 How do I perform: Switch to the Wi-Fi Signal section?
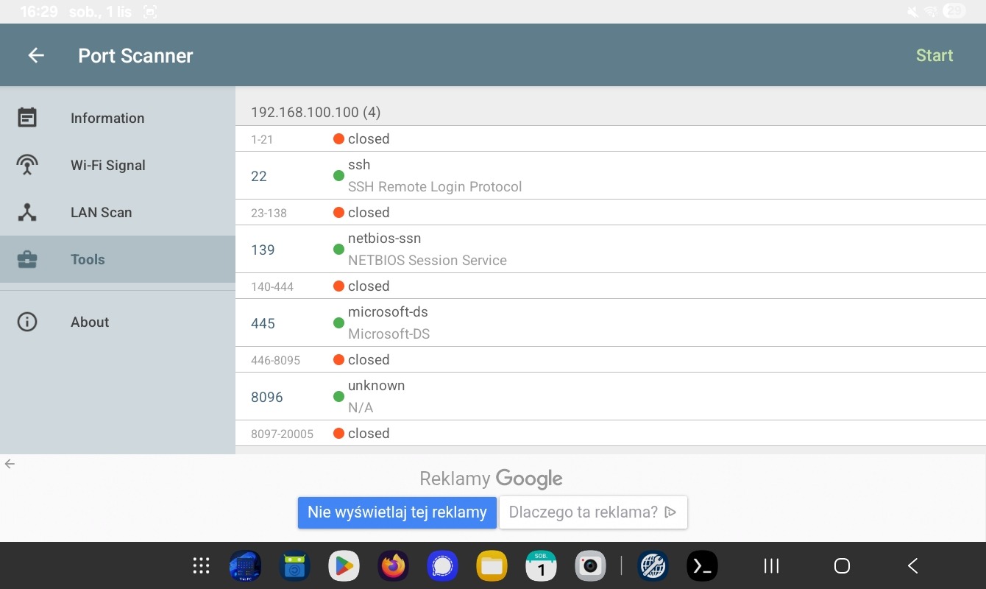pyautogui.click(x=107, y=165)
